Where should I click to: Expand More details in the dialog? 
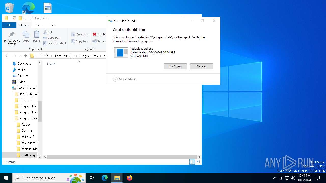click(x=124, y=79)
